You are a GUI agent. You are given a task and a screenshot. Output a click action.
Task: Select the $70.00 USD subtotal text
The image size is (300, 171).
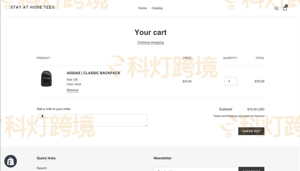(x=255, y=109)
